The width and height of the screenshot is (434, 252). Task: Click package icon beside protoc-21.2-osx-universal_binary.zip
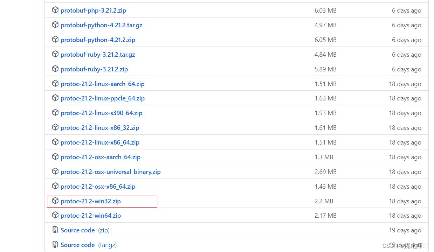tap(55, 171)
